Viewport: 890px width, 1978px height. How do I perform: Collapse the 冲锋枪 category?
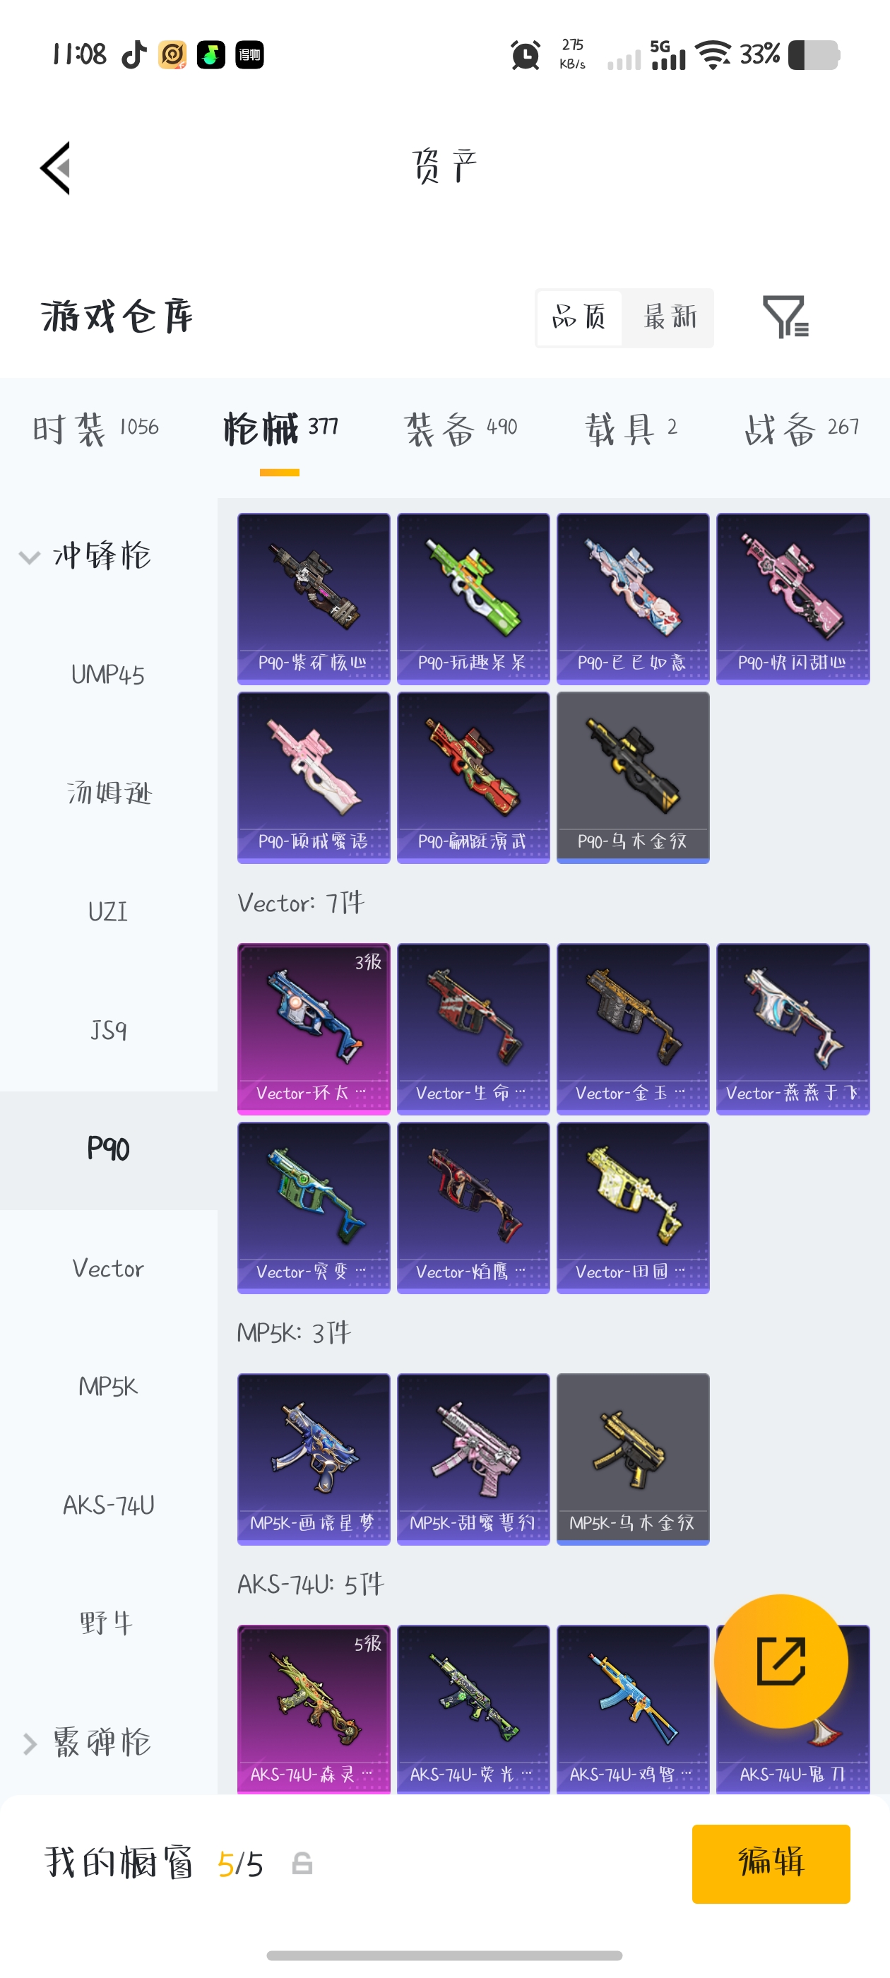(x=85, y=556)
